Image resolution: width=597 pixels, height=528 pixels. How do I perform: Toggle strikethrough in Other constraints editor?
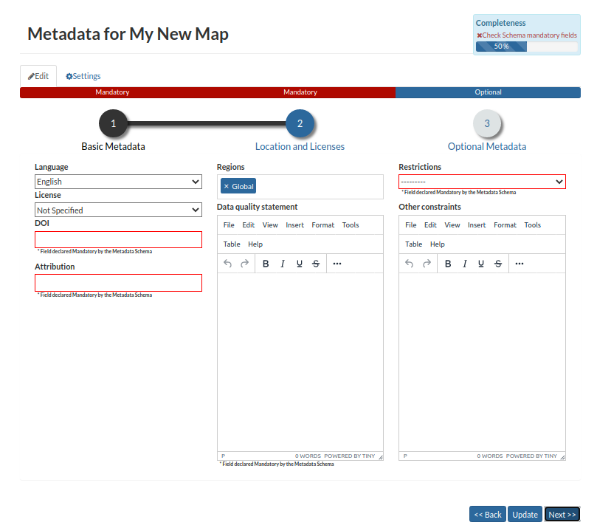[498, 264]
